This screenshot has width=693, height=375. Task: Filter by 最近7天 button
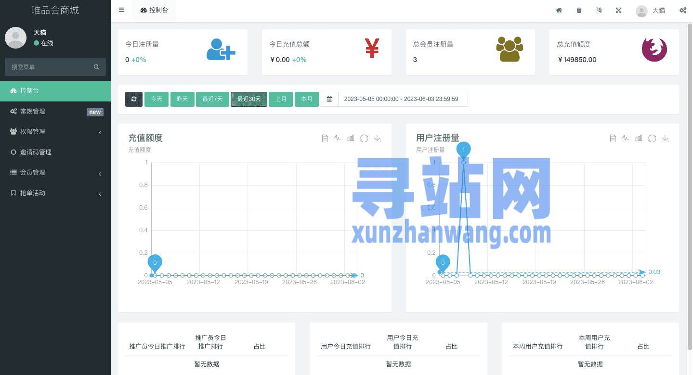212,99
